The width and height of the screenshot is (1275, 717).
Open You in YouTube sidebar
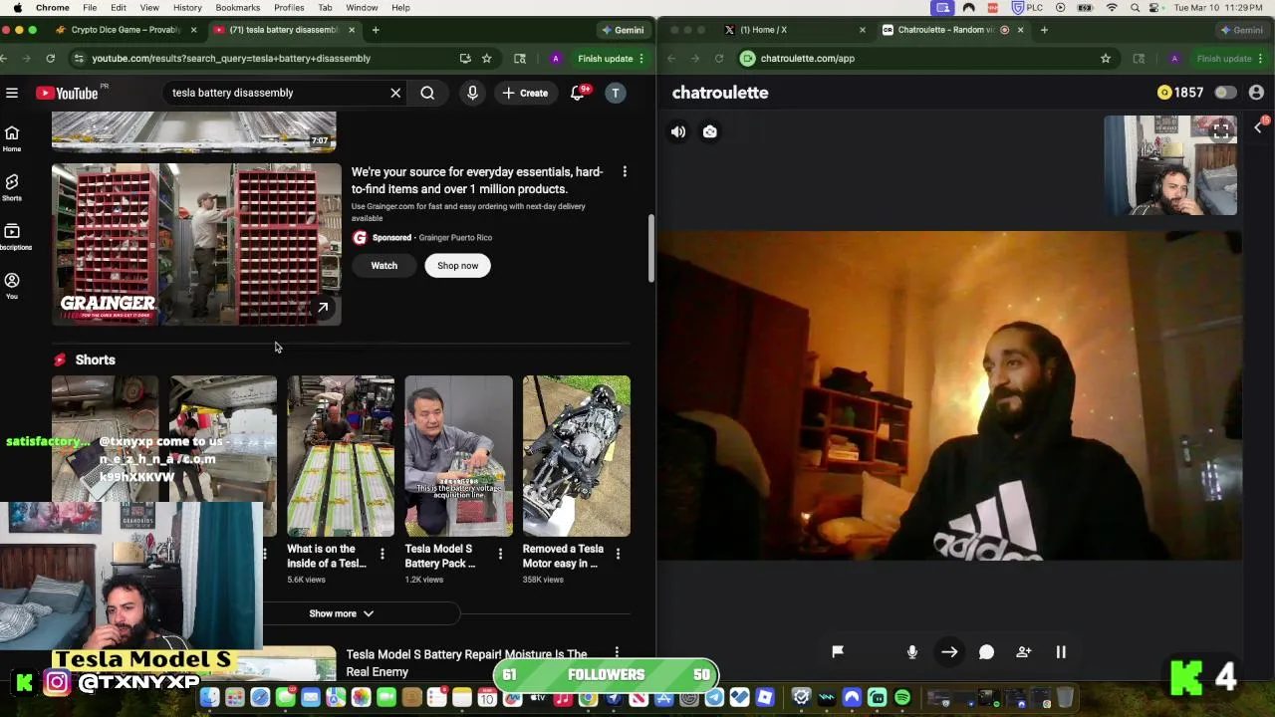pos(12,286)
